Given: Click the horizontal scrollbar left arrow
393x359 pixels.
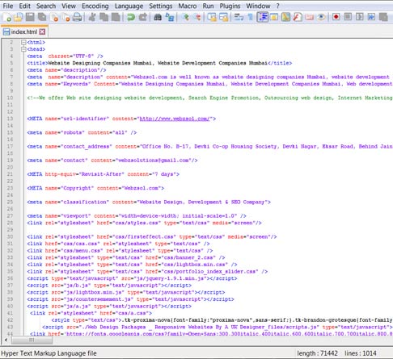Looking at the screenshot, I should [6, 340].
